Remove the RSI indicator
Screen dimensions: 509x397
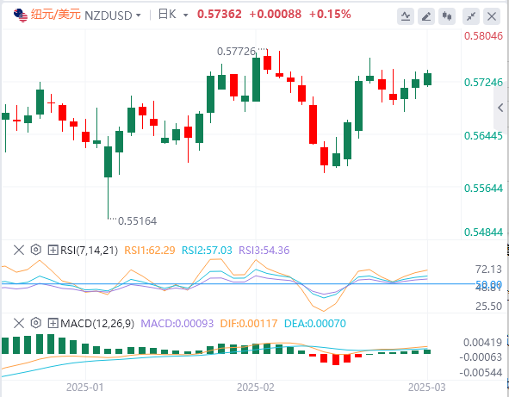[x=19, y=250]
